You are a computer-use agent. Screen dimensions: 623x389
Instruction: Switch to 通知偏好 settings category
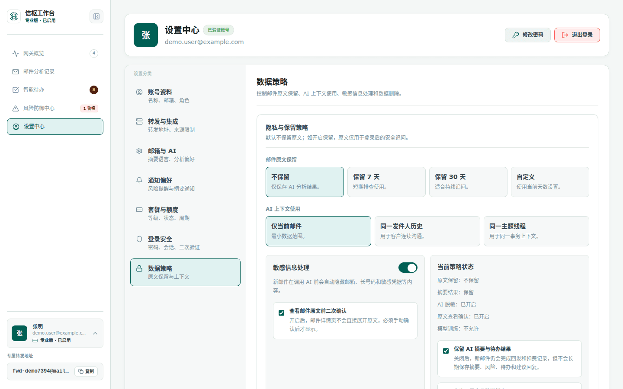185,184
